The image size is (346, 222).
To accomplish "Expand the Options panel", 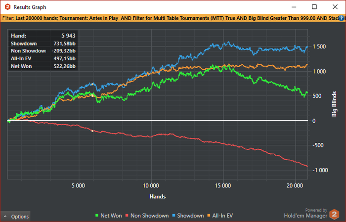I will point(15,217).
